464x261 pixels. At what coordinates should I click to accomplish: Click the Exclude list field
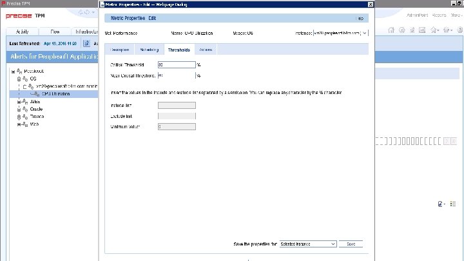[177, 116]
